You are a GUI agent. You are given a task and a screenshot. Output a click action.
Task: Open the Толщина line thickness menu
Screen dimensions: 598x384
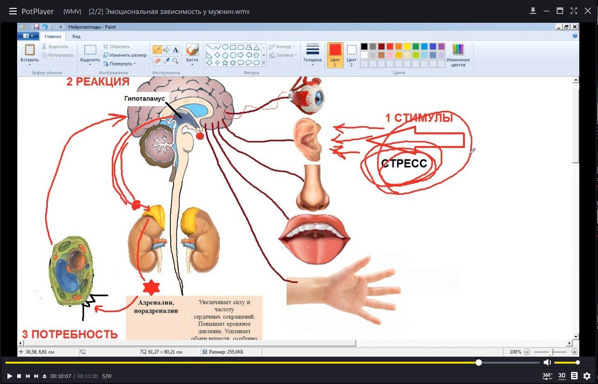313,55
